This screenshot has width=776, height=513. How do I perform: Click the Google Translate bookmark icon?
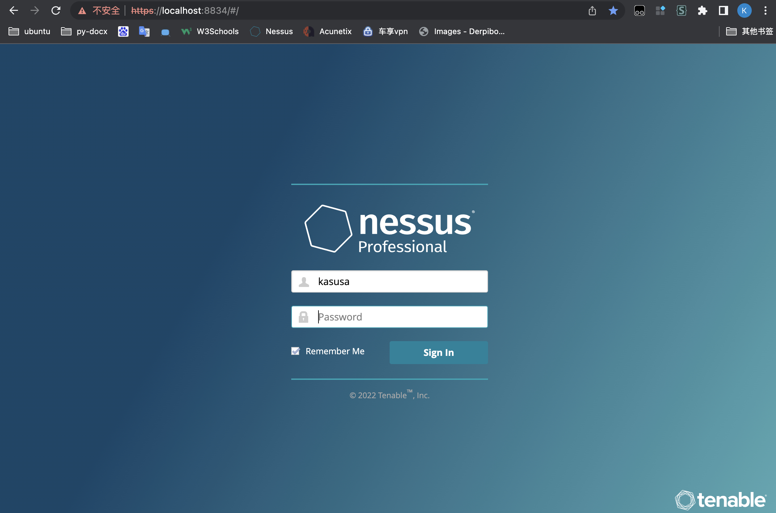point(144,31)
